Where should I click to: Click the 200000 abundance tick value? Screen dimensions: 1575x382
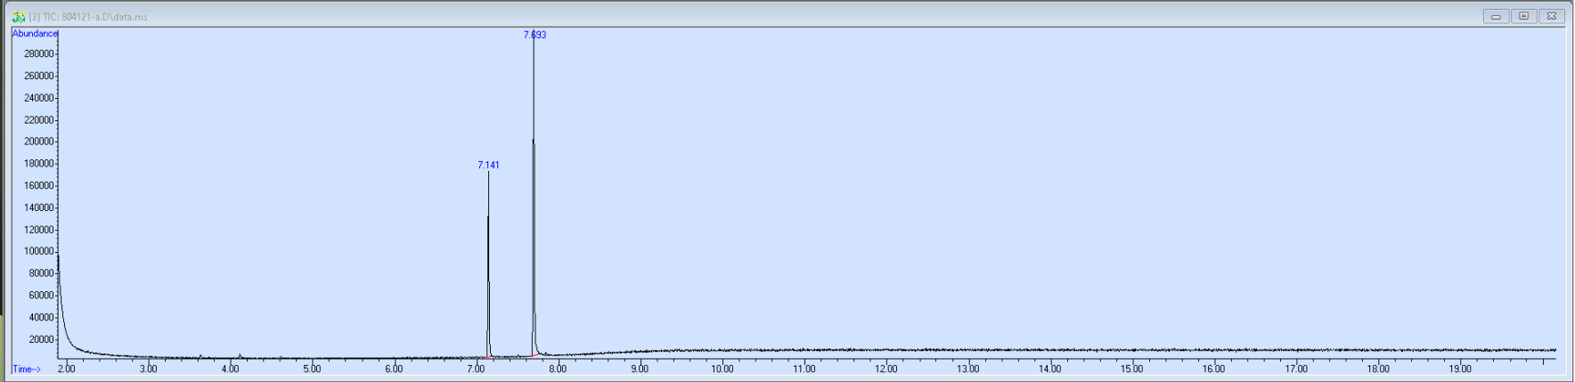click(39, 142)
